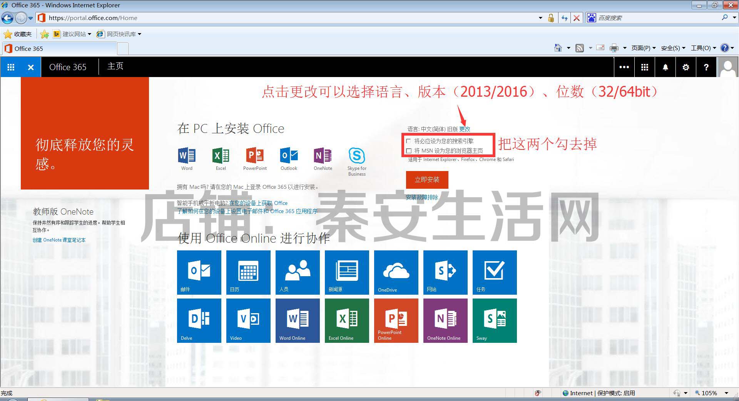
Task: Open the app launcher waffle icon
Action: point(11,67)
